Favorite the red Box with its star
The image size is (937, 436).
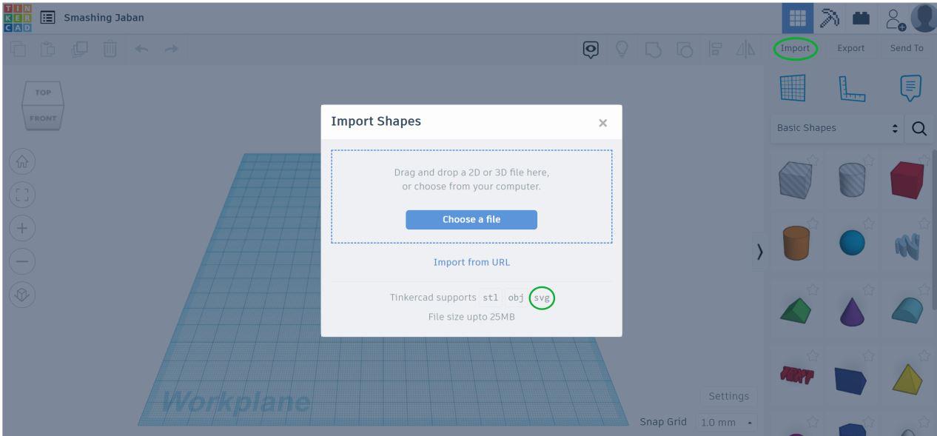point(923,159)
